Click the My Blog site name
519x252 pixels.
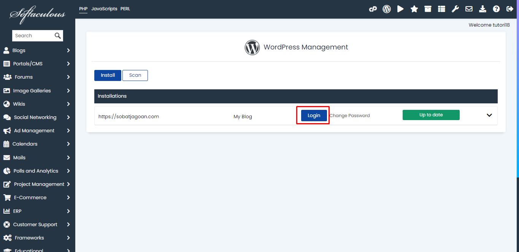point(243,117)
